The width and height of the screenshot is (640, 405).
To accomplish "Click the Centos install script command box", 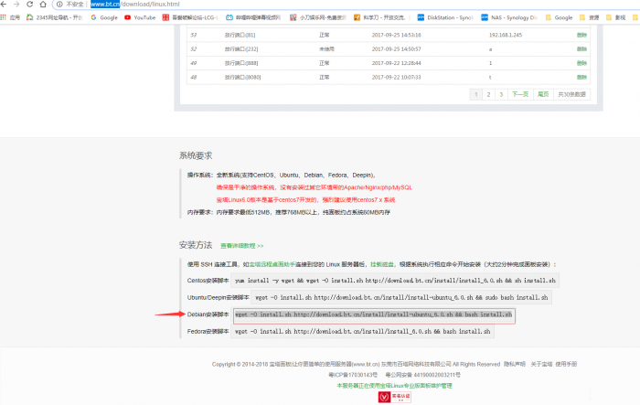I will [393, 281].
